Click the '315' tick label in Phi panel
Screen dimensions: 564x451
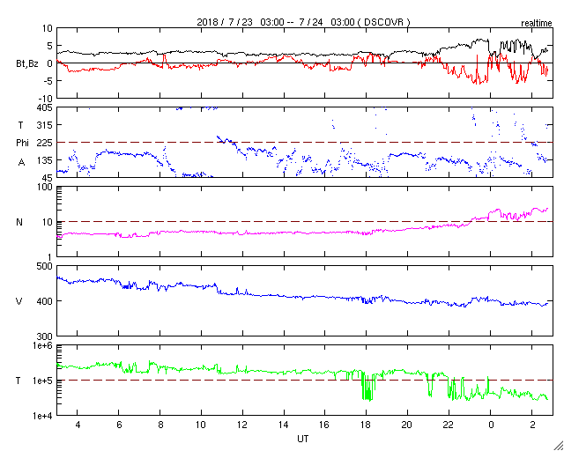45,125
